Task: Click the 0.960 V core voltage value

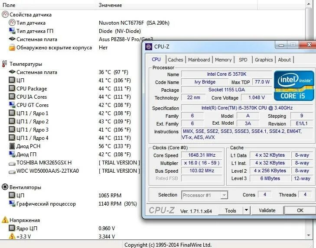Action: point(107,228)
